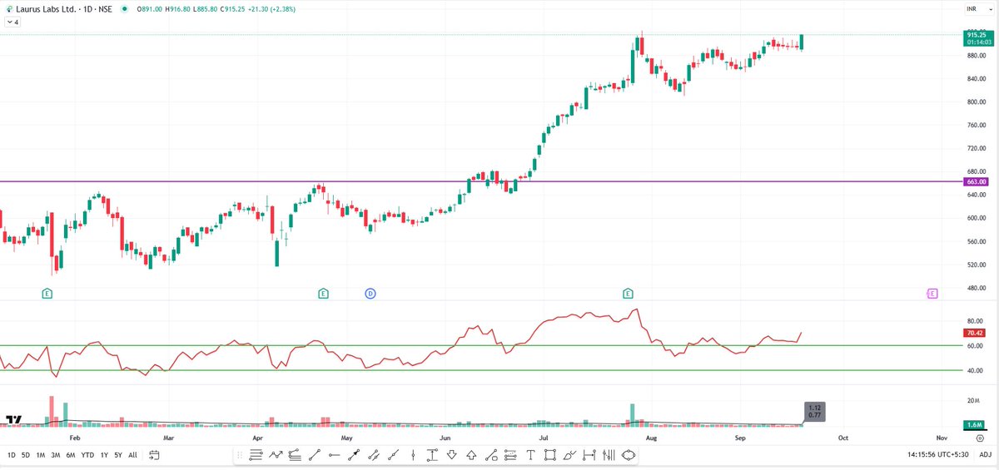Click the upcoming purple earnings marker
This screenshot has width=999, height=470.
pyautogui.click(x=932, y=293)
